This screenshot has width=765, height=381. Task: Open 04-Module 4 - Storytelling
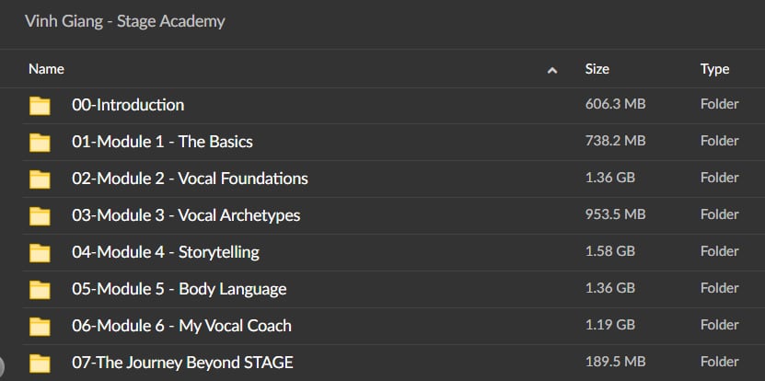tap(166, 252)
